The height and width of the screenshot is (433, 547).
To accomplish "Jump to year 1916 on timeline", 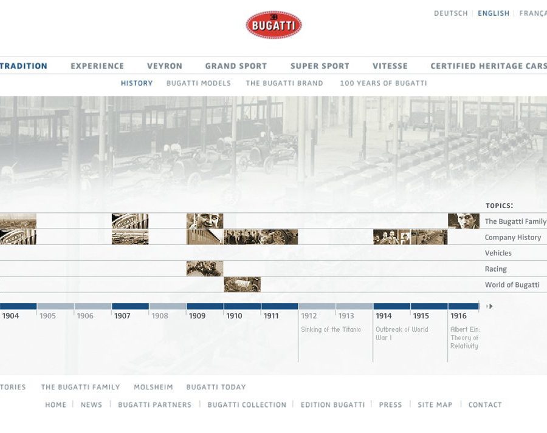I will (x=458, y=316).
